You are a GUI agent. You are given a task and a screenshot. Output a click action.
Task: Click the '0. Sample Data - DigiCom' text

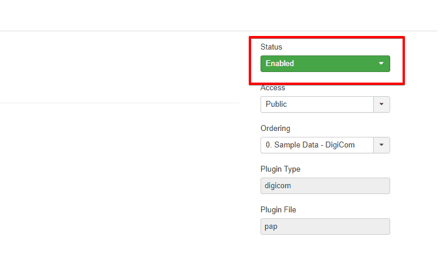click(x=310, y=145)
